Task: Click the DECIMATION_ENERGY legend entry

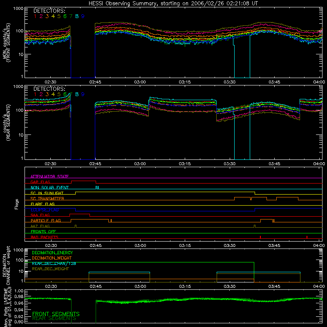Action: (52, 253)
